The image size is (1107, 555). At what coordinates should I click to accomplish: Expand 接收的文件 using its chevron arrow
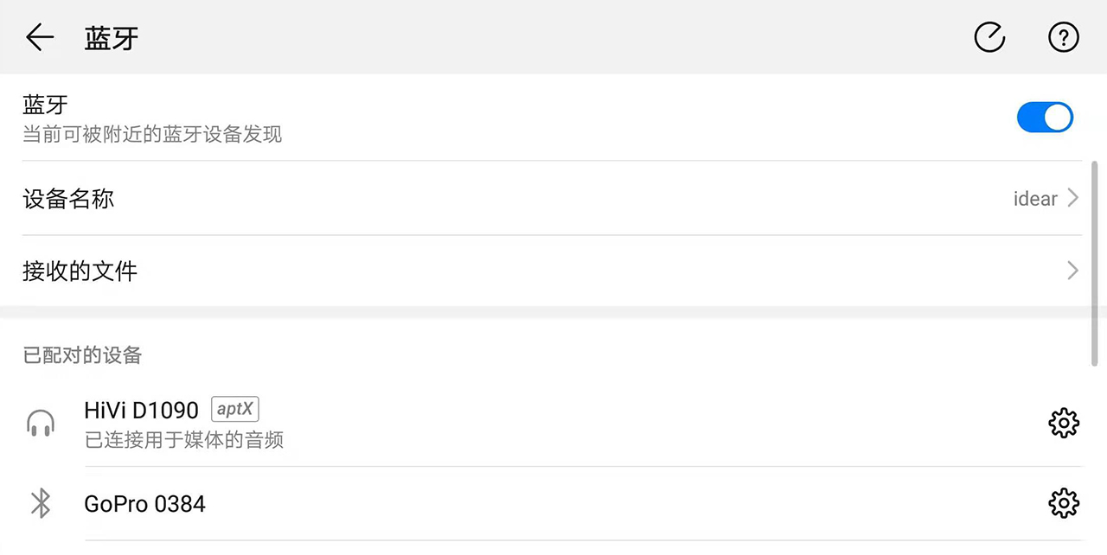coord(1072,271)
